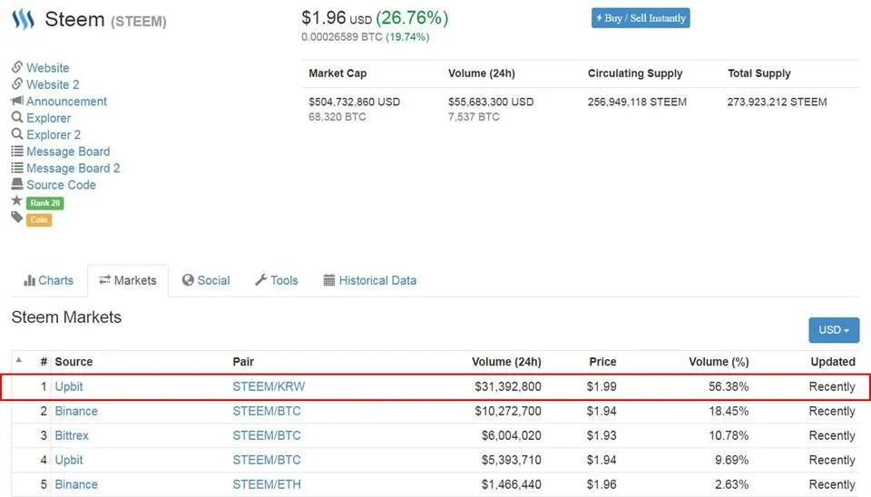Click the $31,392,800 volume cell
The image size is (871, 497).
tap(508, 386)
